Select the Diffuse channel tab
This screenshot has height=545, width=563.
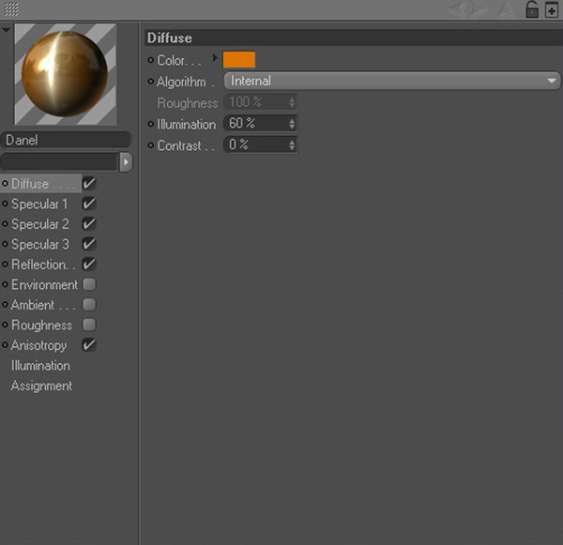(x=41, y=184)
